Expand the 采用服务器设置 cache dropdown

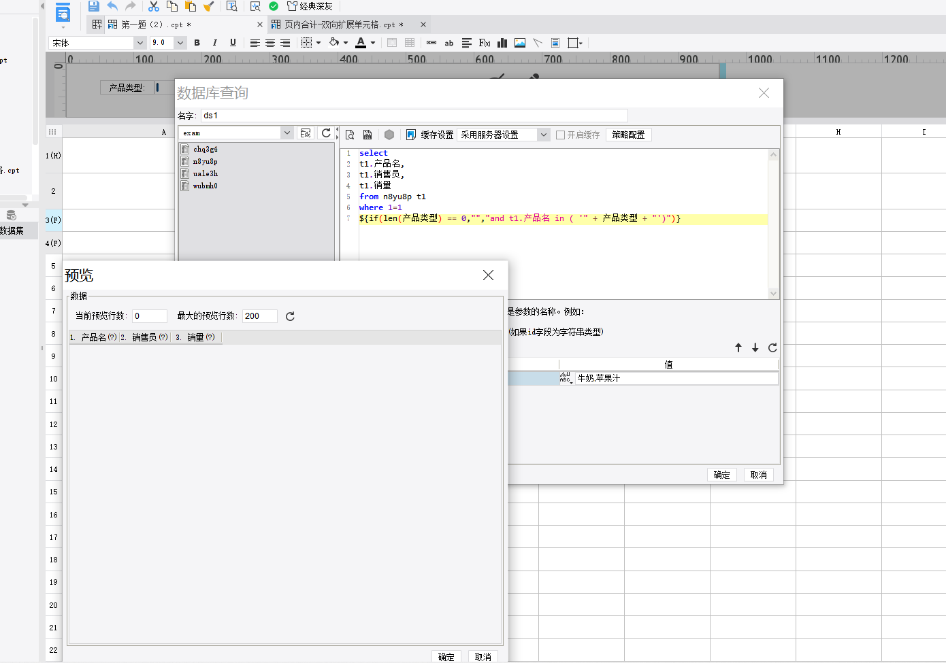[x=543, y=135]
